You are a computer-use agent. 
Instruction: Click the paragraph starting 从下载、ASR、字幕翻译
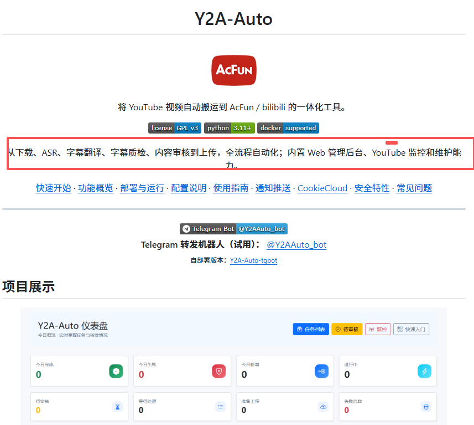tap(235, 158)
